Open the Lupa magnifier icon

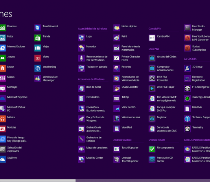click(81, 38)
